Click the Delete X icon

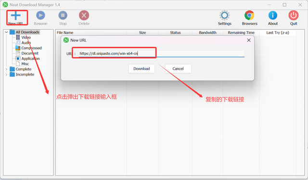click(x=84, y=15)
